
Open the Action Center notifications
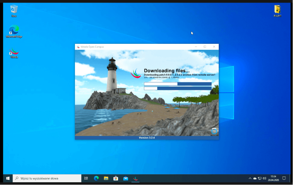(284, 178)
